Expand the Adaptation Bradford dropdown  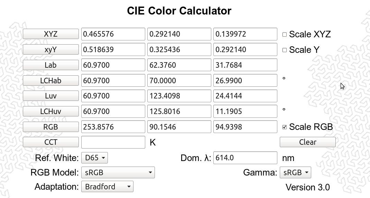[x=107, y=187]
